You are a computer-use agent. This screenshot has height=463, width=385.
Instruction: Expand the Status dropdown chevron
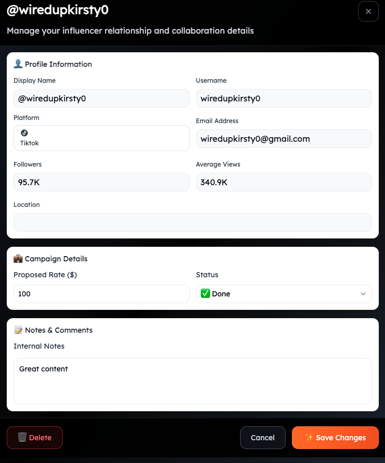point(363,294)
